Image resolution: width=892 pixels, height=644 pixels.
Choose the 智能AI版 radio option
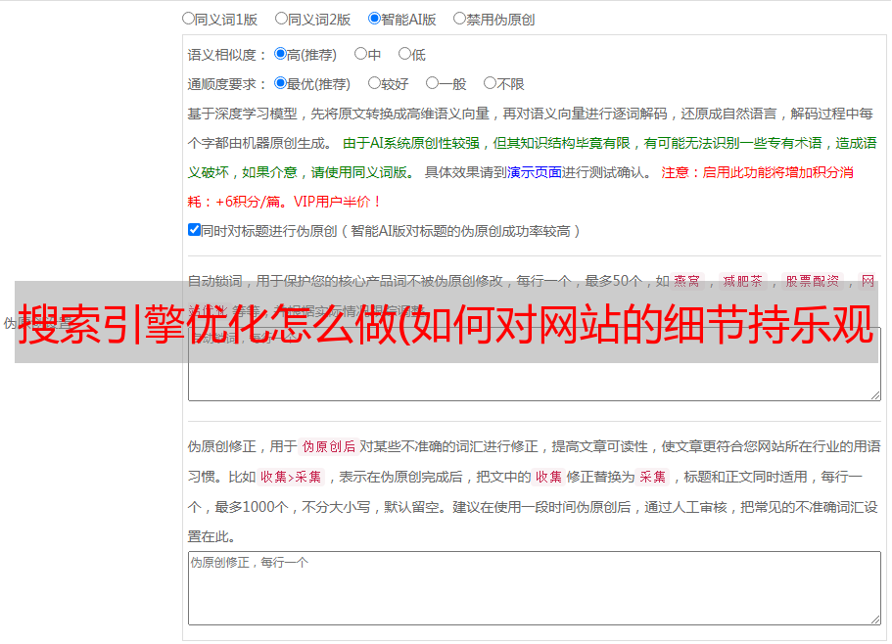pos(374,19)
